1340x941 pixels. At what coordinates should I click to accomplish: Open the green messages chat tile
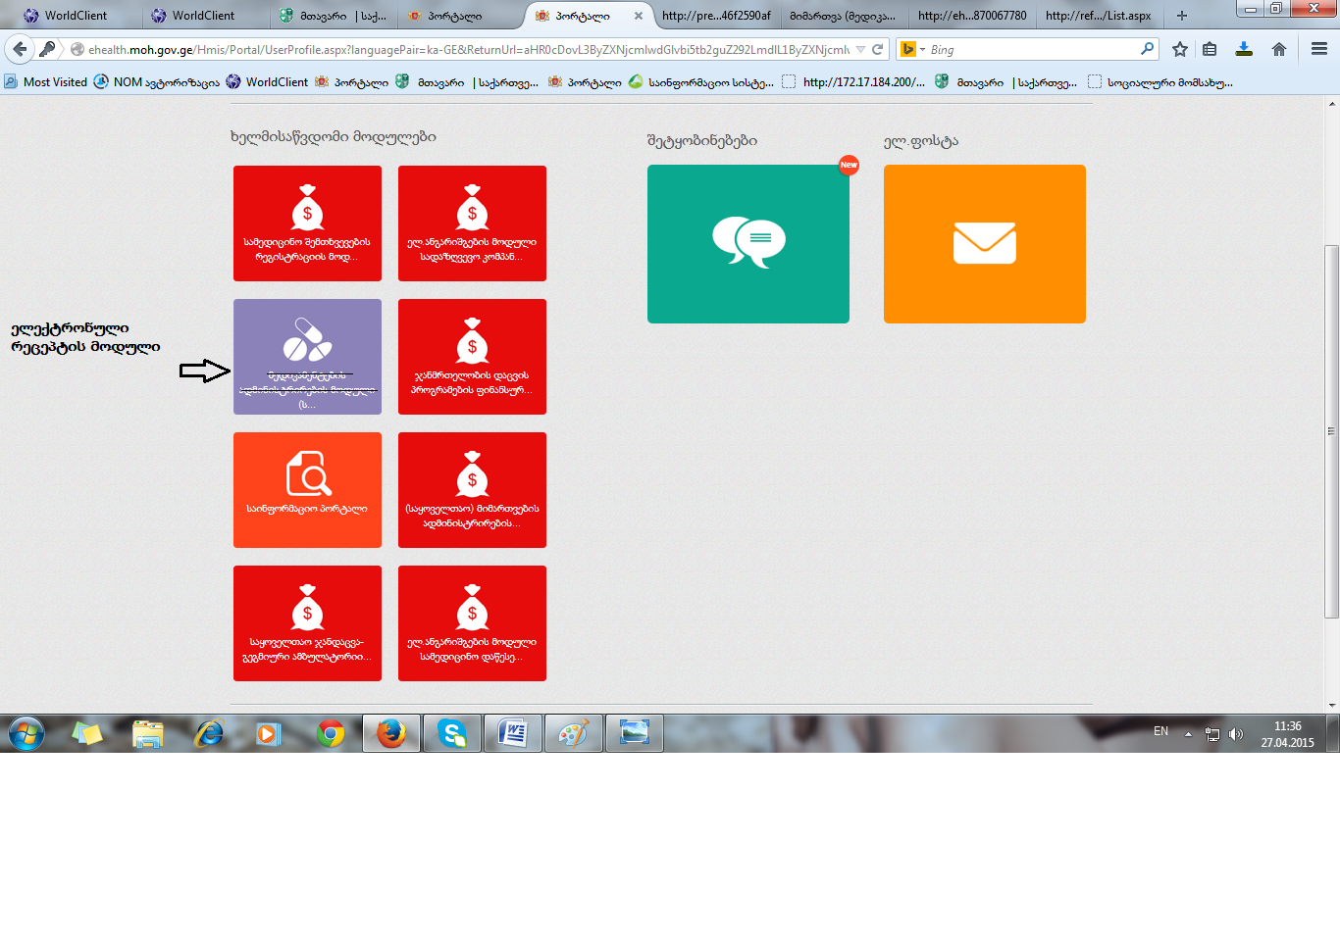tap(747, 244)
